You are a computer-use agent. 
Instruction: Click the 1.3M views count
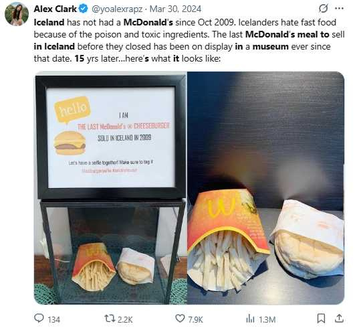coord(267,319)
